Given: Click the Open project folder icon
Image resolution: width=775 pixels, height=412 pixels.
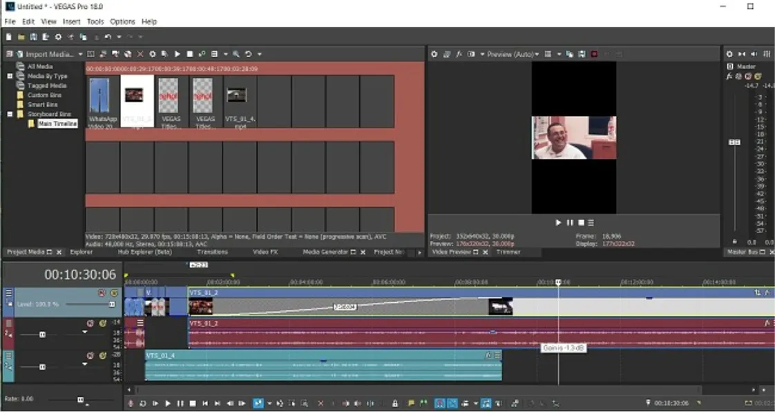Looking at the screenshot, I should 21,37.
